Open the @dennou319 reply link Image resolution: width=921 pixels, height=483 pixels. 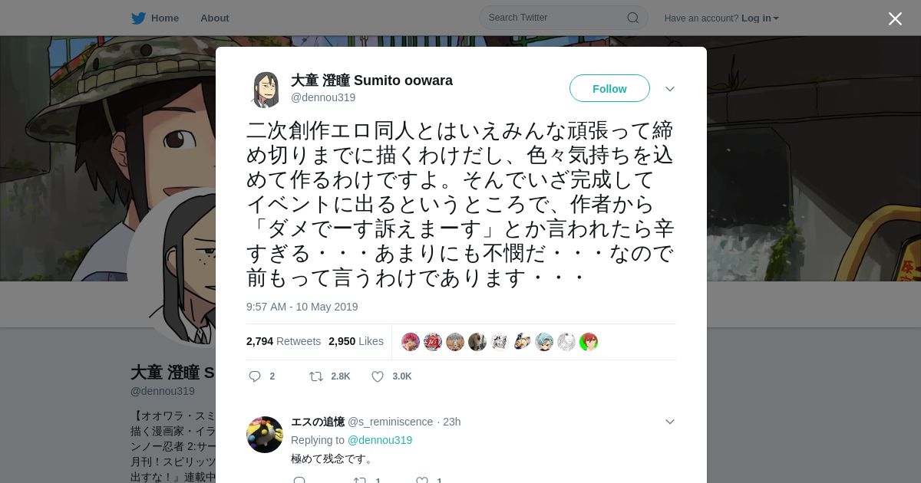coord(380,440)
